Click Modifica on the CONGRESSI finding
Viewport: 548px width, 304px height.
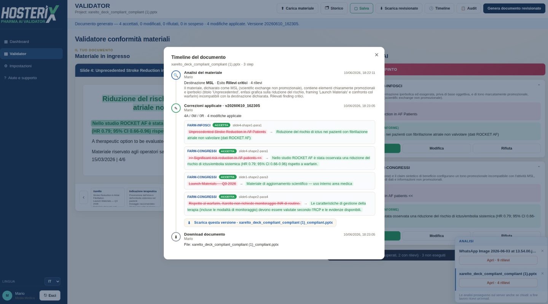pyautogui.click(x=436, y=236)
